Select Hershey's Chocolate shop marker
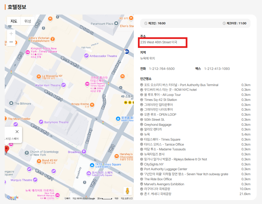The height and width of the screenshot is (204, 262). (x=116, y=156)
